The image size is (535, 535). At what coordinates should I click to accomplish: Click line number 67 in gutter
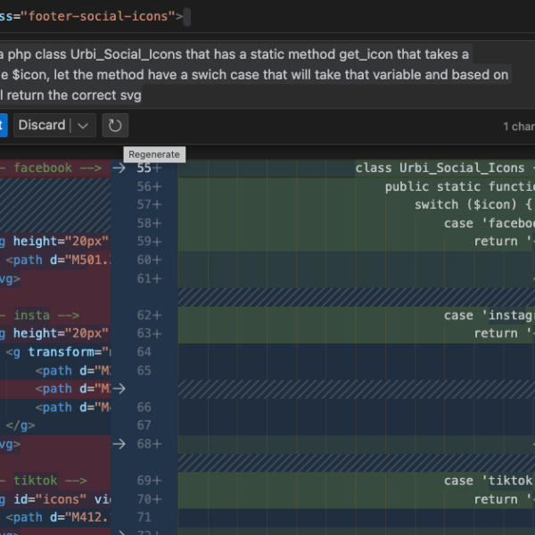click(144, 425)
